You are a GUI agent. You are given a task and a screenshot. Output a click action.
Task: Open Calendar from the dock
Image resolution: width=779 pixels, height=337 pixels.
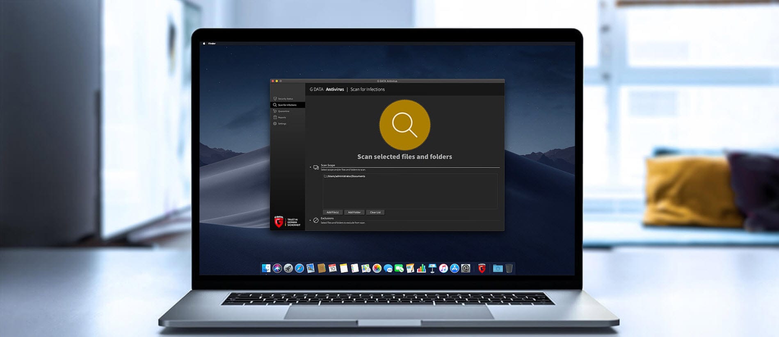click(333, 268)
